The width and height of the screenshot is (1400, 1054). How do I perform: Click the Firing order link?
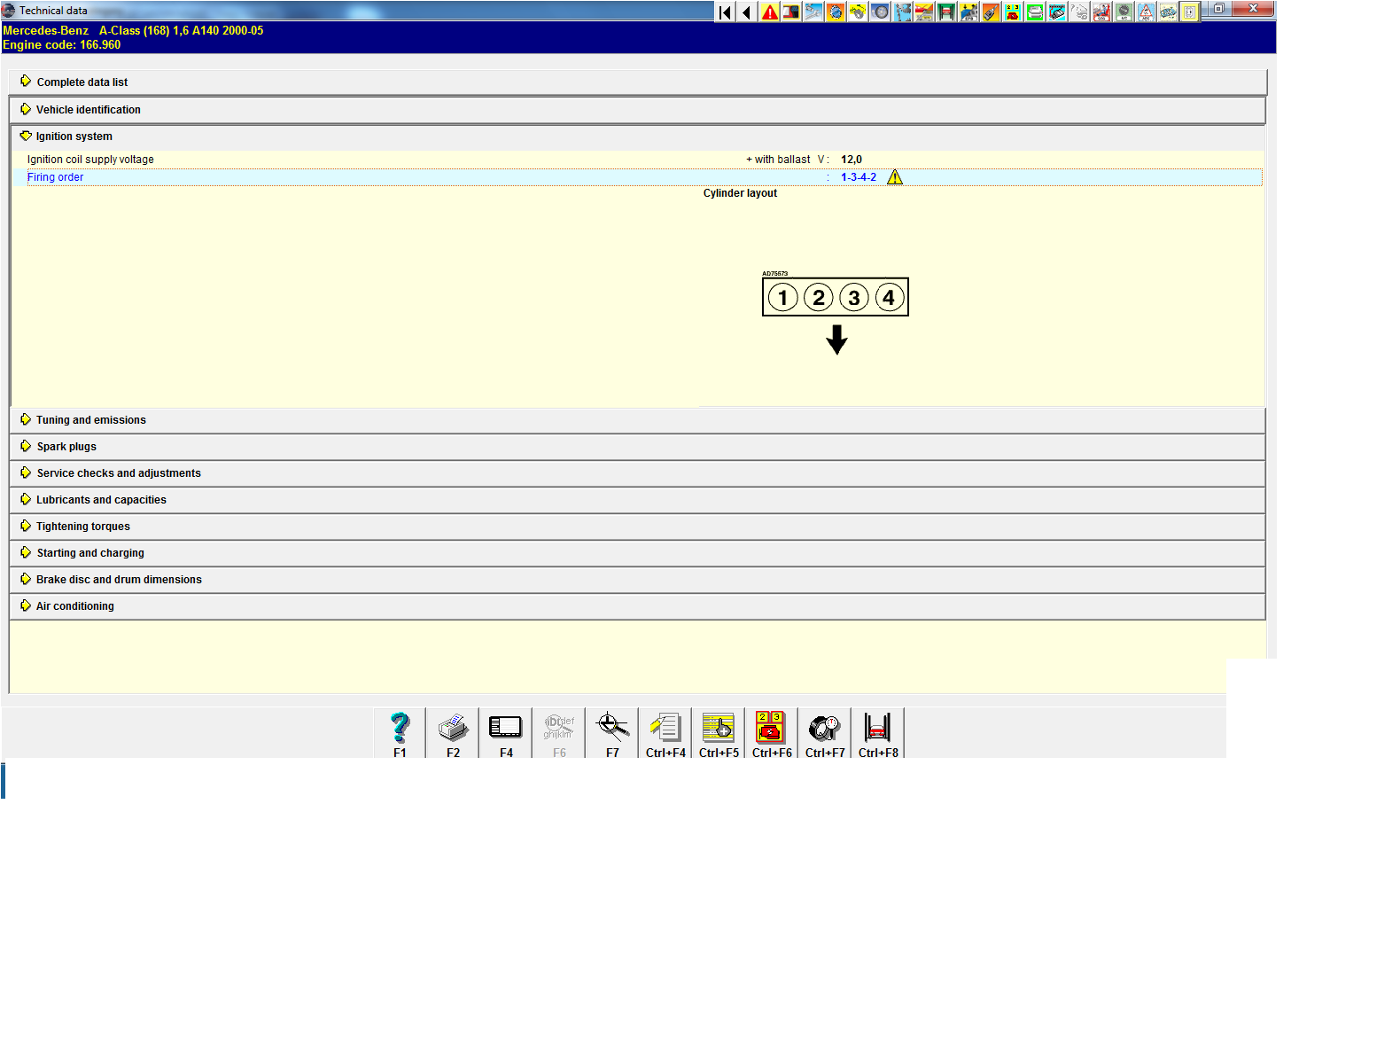(x=55, y=177)
